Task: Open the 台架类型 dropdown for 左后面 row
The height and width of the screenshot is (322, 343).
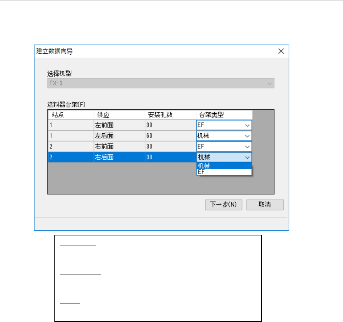Action: pyautogui.click(x=224, y=136)
